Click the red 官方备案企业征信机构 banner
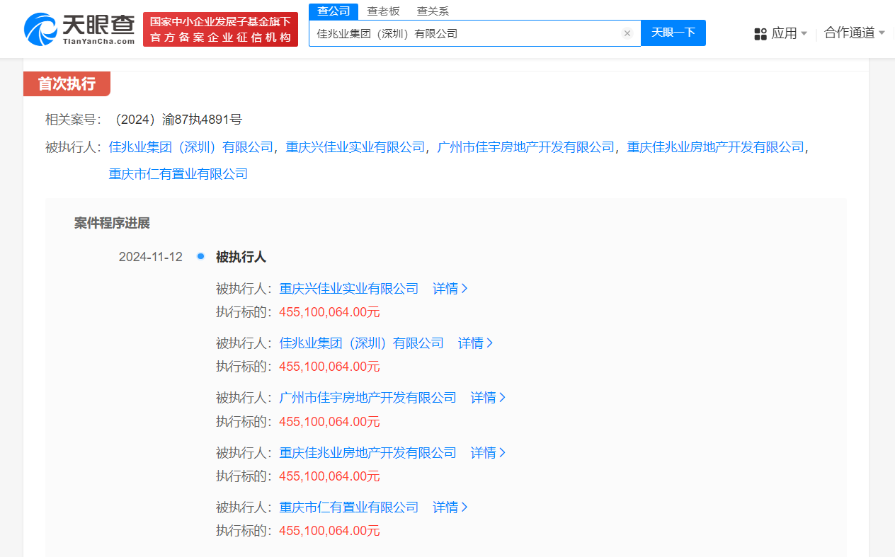 [220, 30]
